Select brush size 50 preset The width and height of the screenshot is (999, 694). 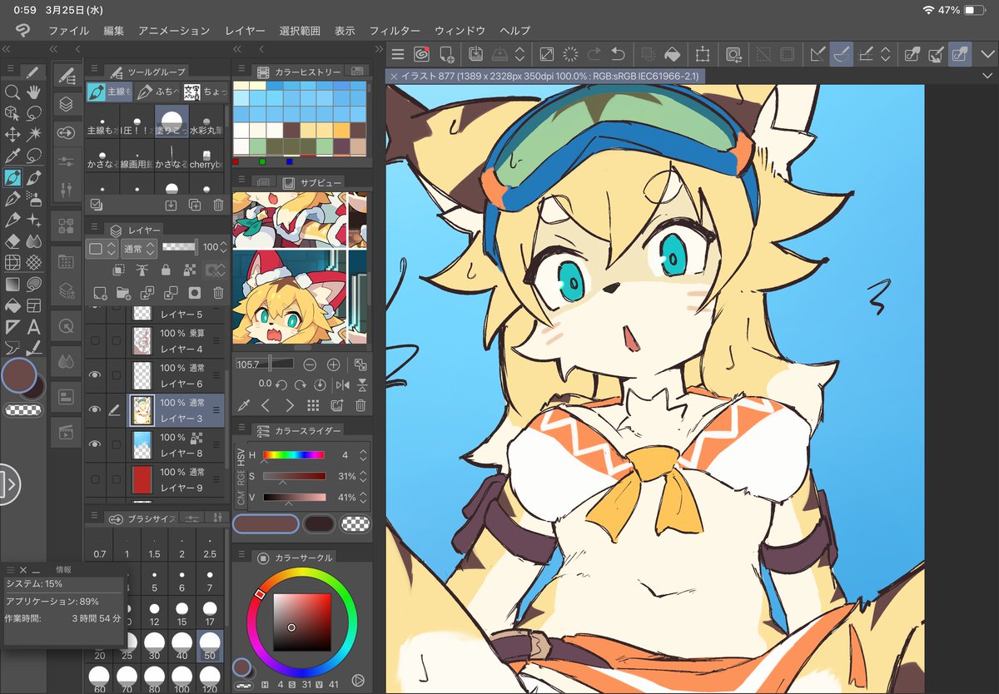click(210, 646)
